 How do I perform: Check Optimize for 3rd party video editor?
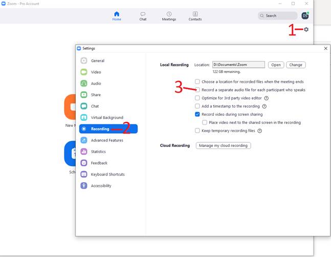[x=197, y=98]
